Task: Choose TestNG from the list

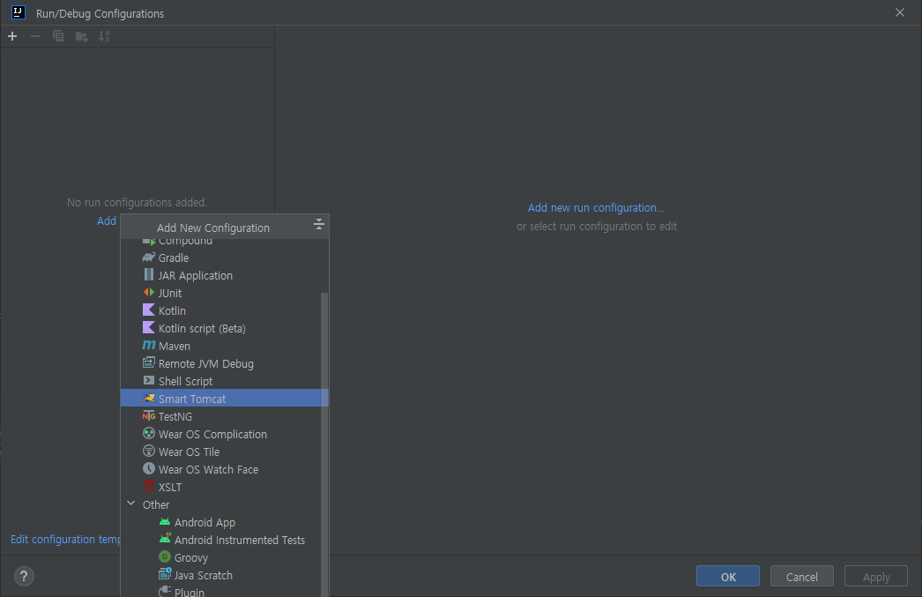Action: [x=223, y=416]
